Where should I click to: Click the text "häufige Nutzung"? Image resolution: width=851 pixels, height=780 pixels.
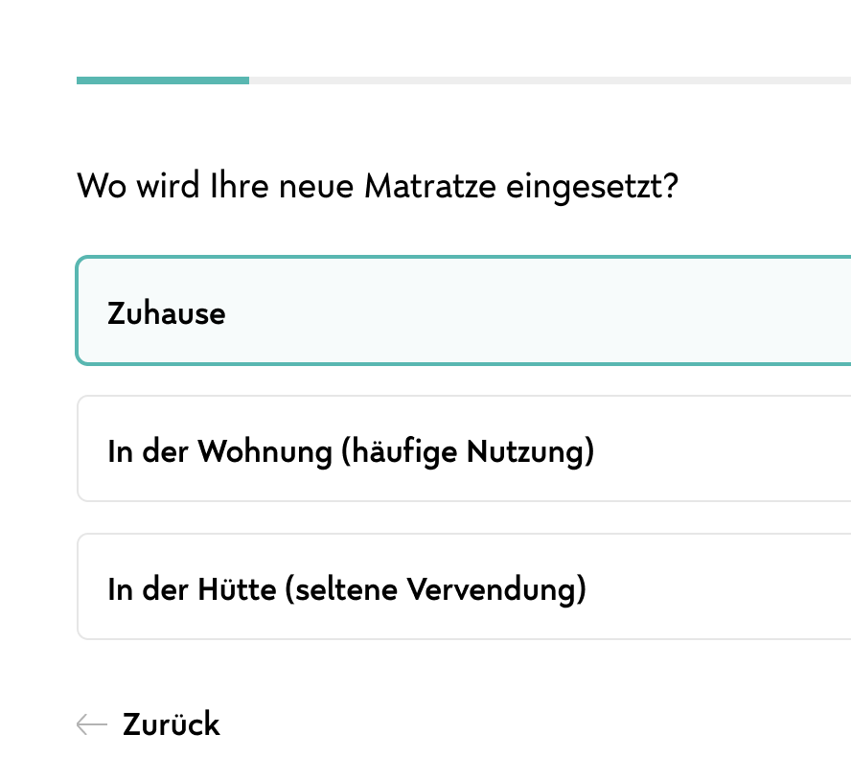(x=468, y=451)
